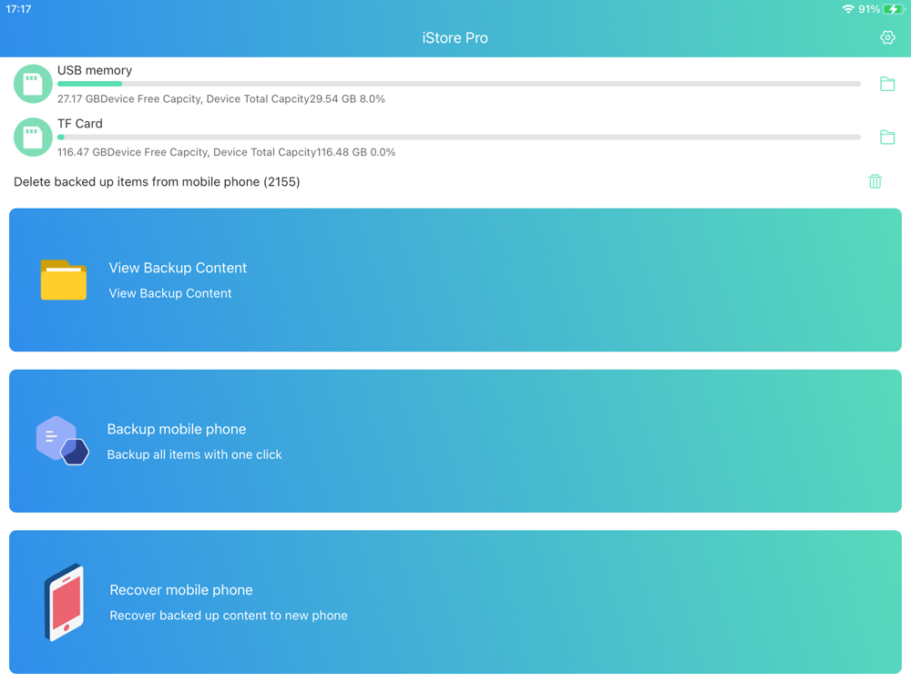Screen dimensions: 911x683
Task: Tap the 91% battery percentage
Action: point(869,9)
